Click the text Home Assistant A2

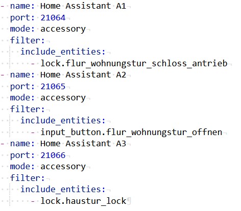pos(83,75)
